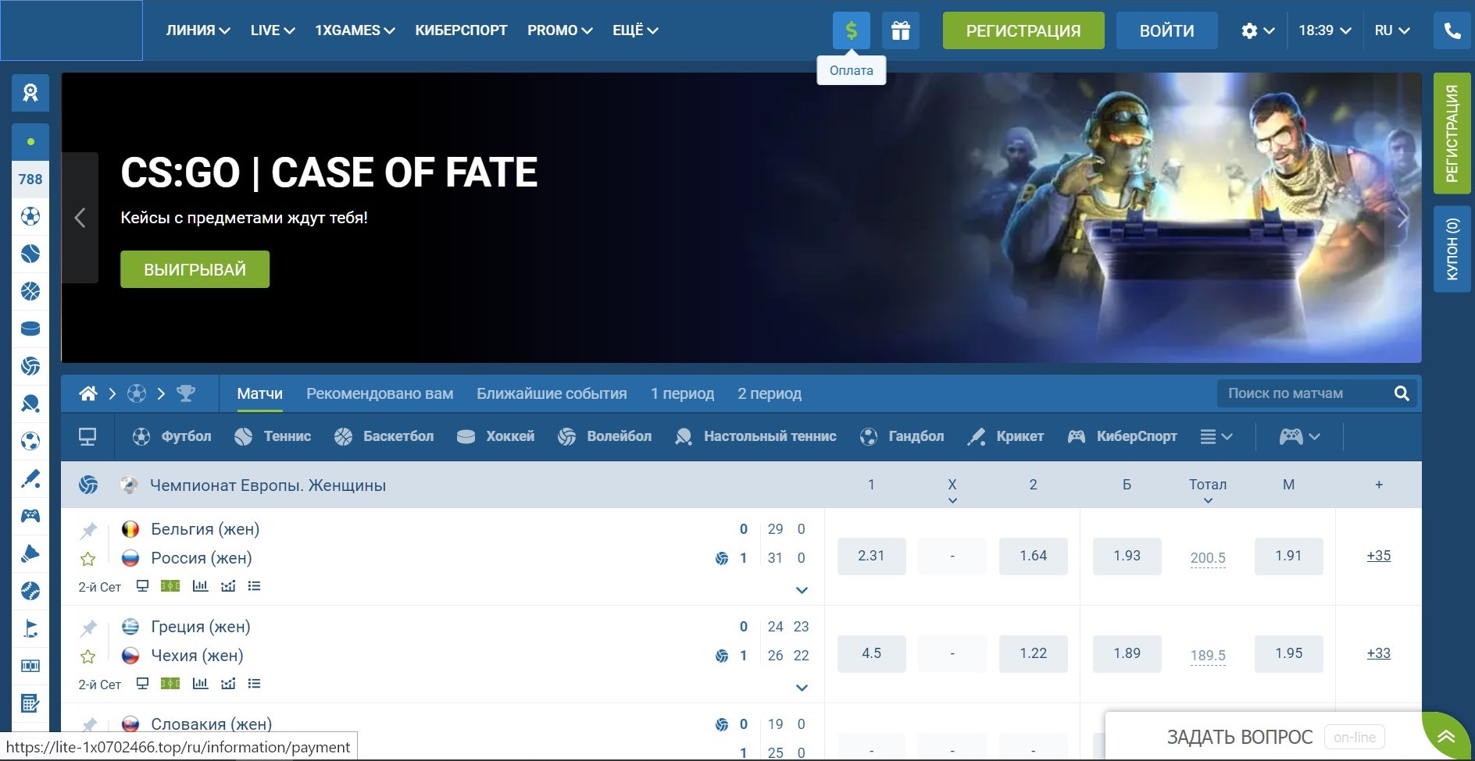Favorite the Бельгия – Россия match star
The height and width of the screenshot is (761, 1475).
click(88, 559)
